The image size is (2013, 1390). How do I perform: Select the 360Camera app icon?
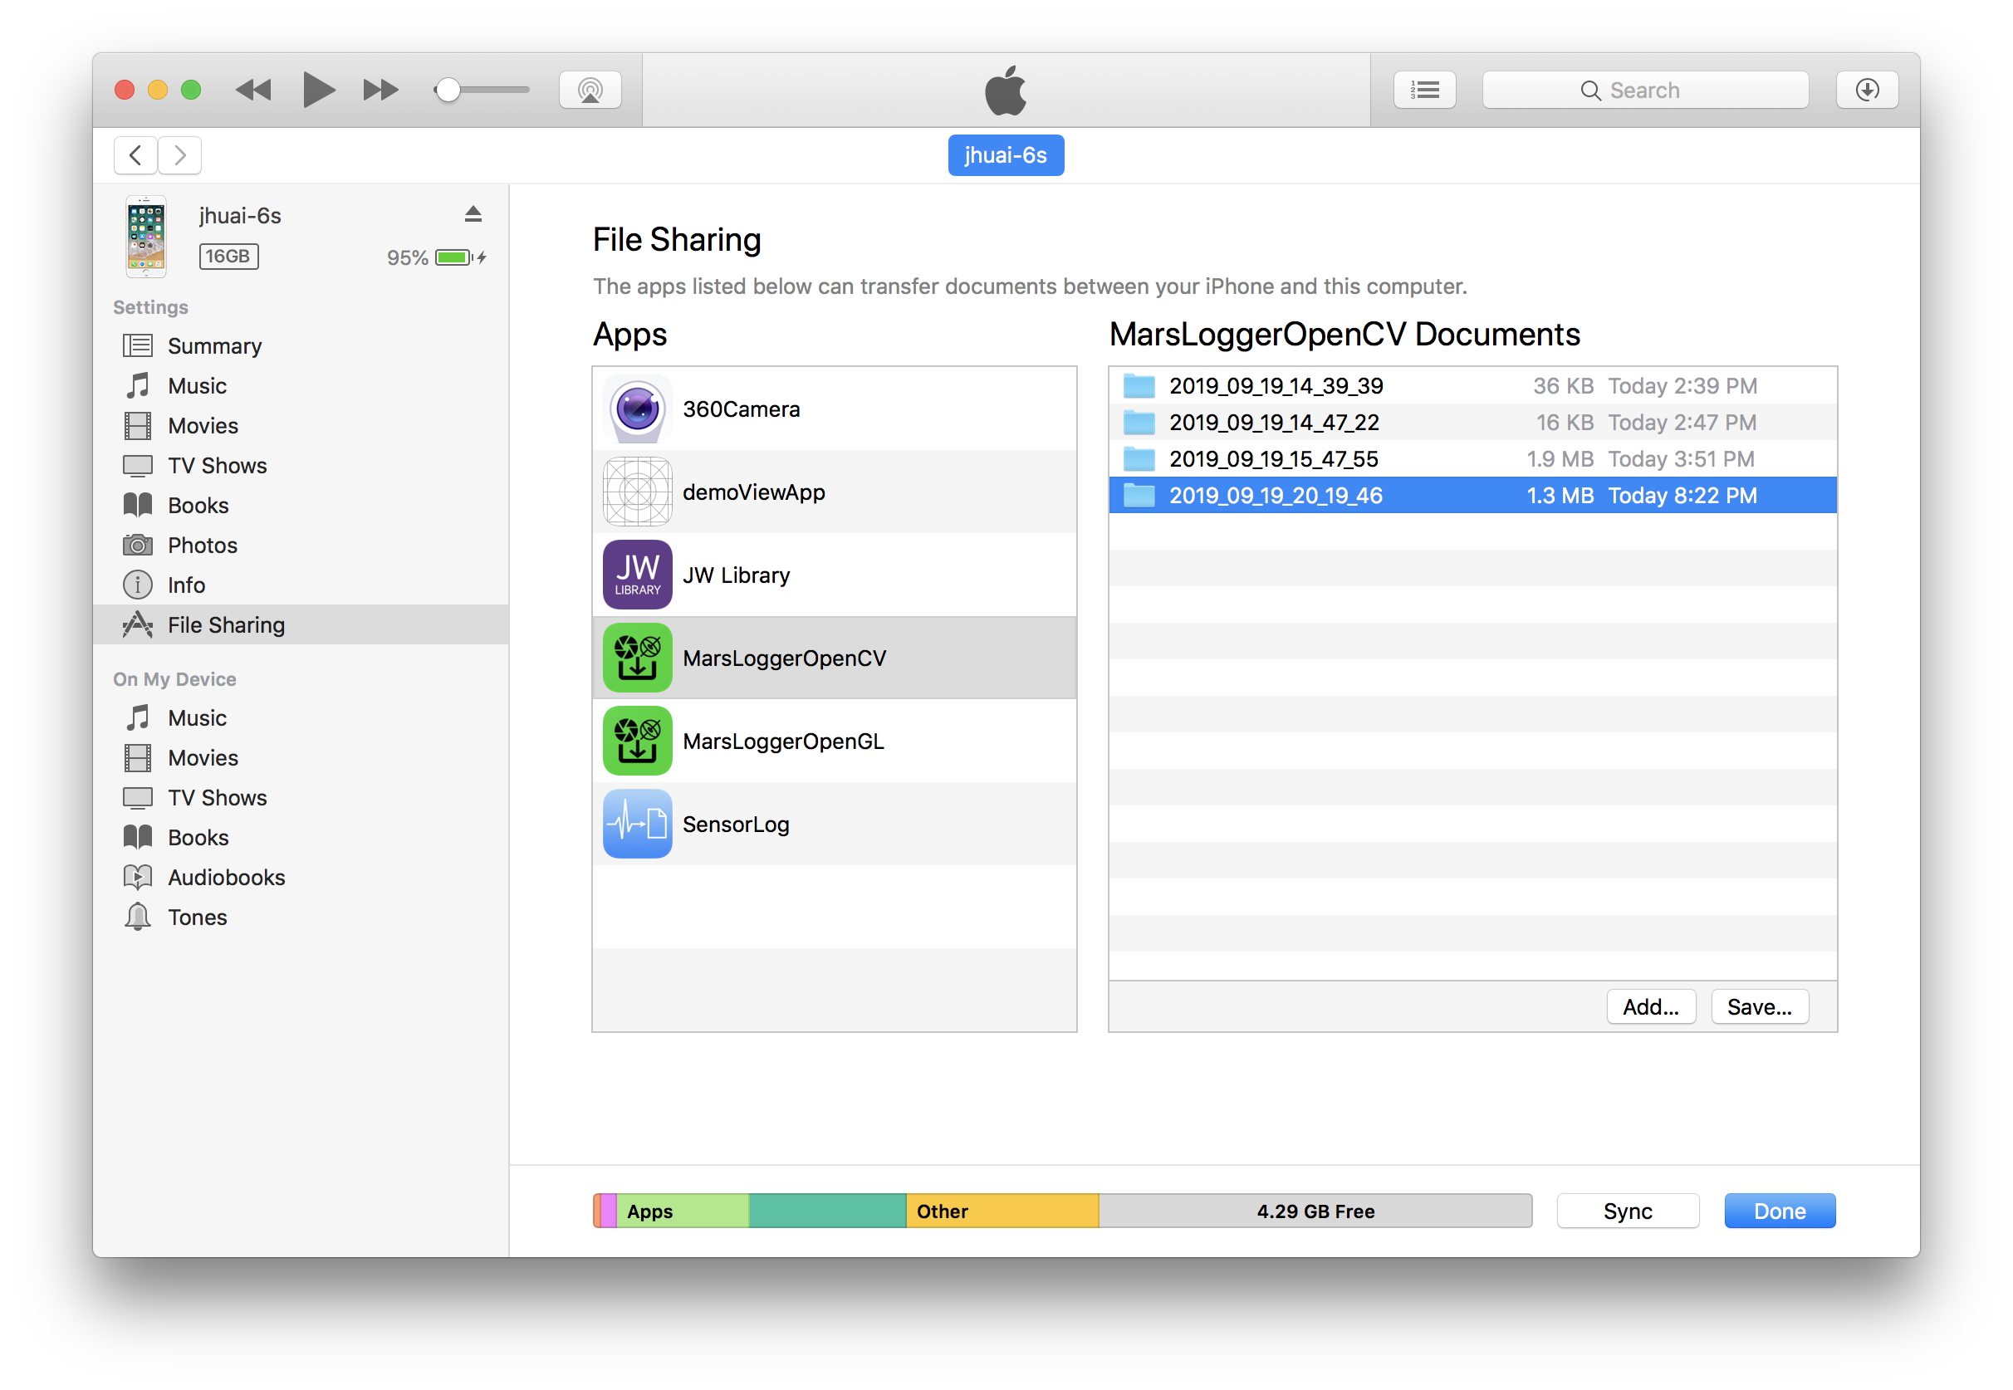click(634, 409)
